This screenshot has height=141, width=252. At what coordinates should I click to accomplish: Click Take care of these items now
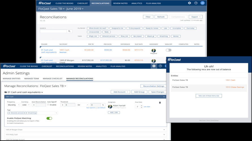point(209,96)
